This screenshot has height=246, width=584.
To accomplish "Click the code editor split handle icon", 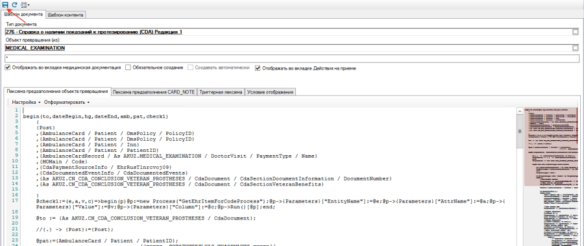I will coord(519,131).
